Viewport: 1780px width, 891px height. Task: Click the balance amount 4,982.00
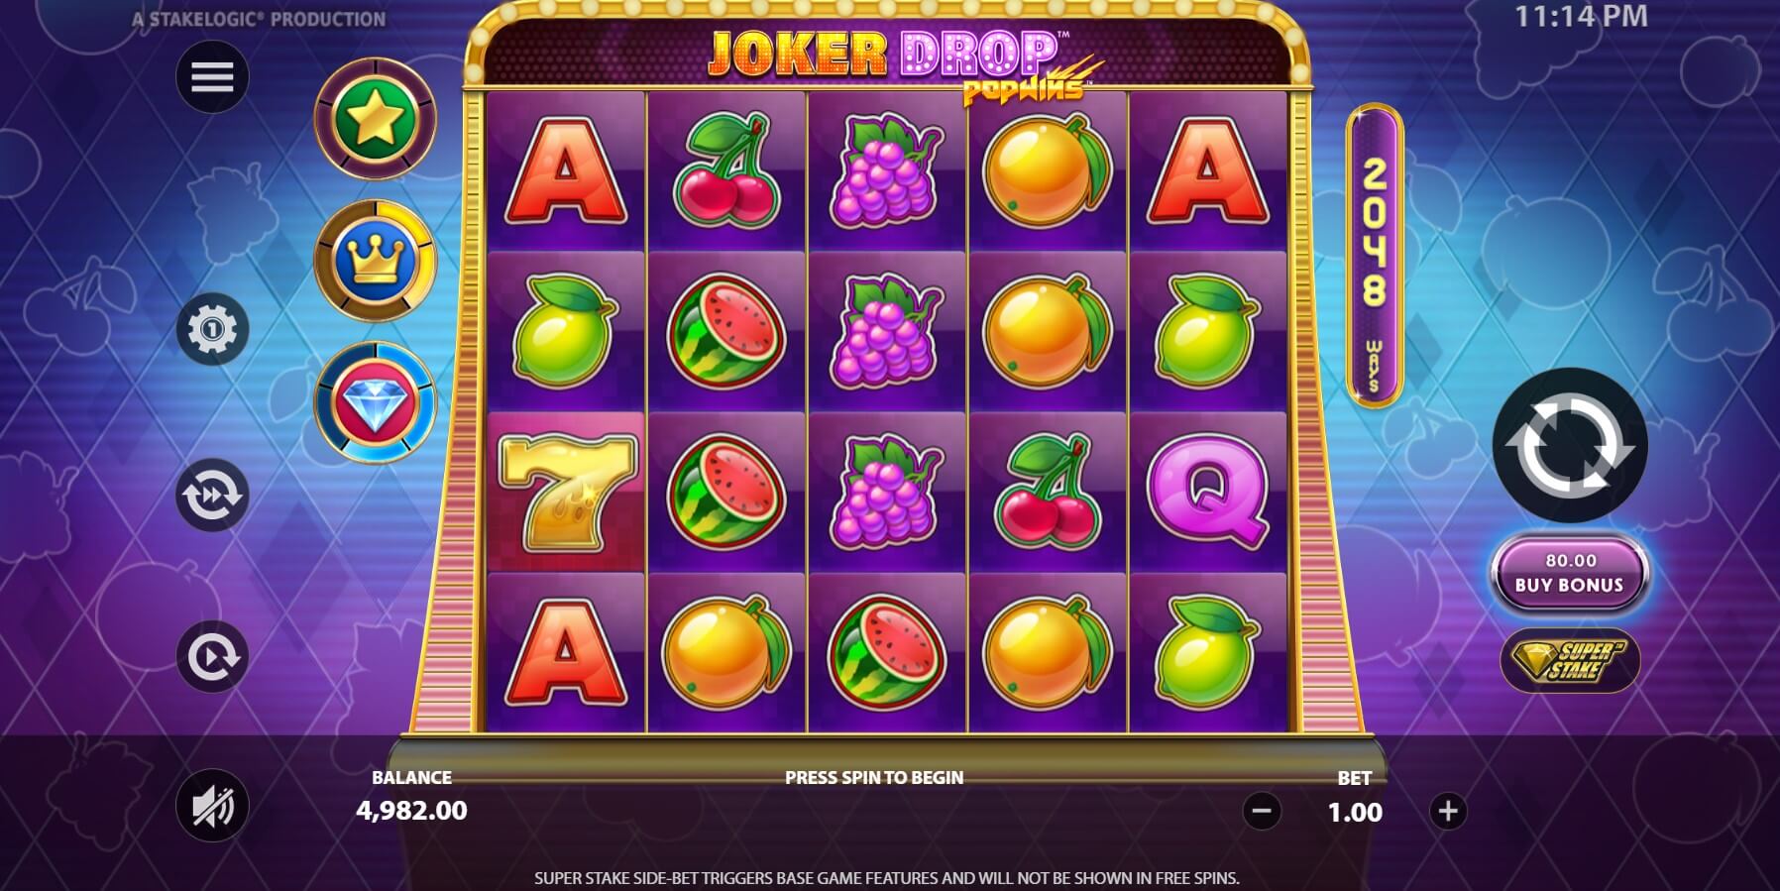tap(411, 811)
